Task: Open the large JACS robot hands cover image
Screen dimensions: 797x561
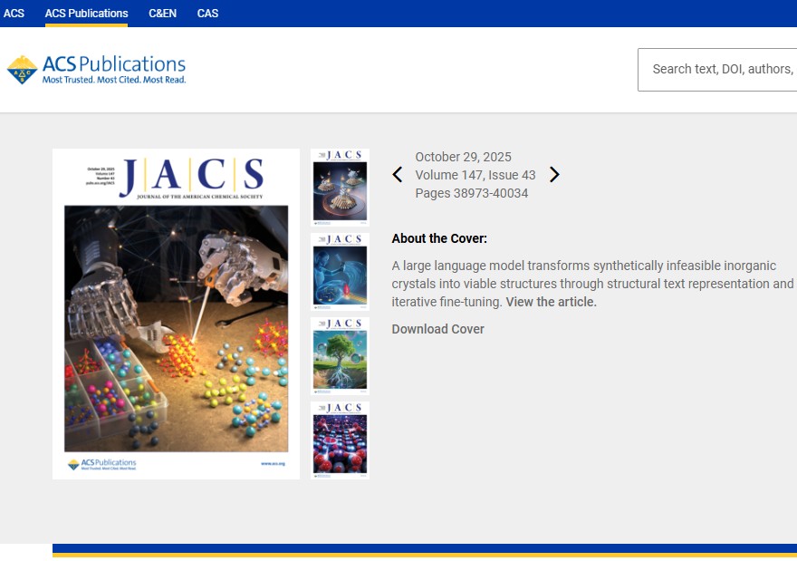Action: (x=176, y=314)
